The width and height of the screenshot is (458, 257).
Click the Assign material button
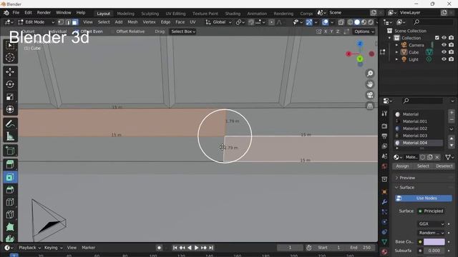[402, 166]
